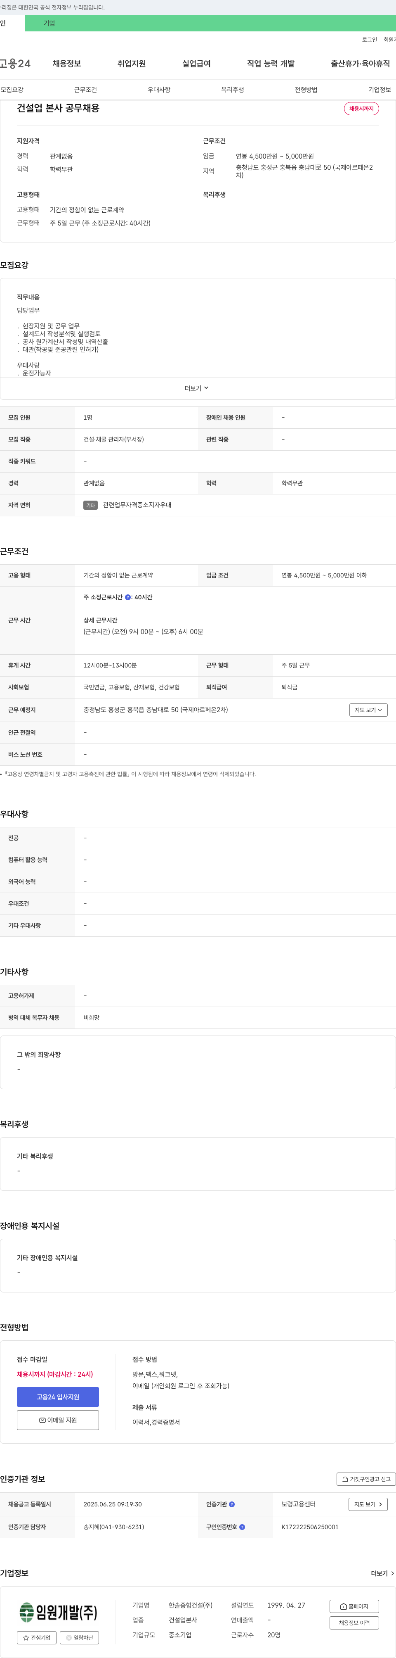Click contact 송지혜(041-930-6231)

pos(114,1527)
